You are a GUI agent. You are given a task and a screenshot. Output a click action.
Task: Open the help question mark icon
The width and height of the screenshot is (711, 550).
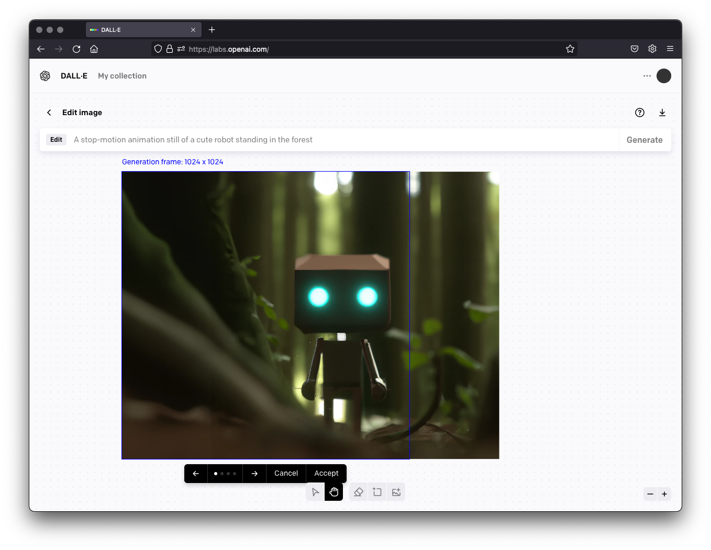[x=640, y=113]
